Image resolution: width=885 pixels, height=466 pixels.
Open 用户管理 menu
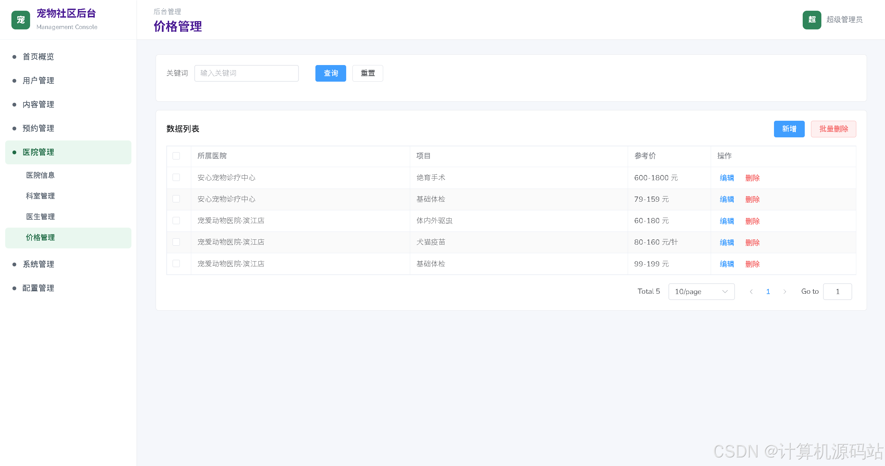click(x=68, y=81)
